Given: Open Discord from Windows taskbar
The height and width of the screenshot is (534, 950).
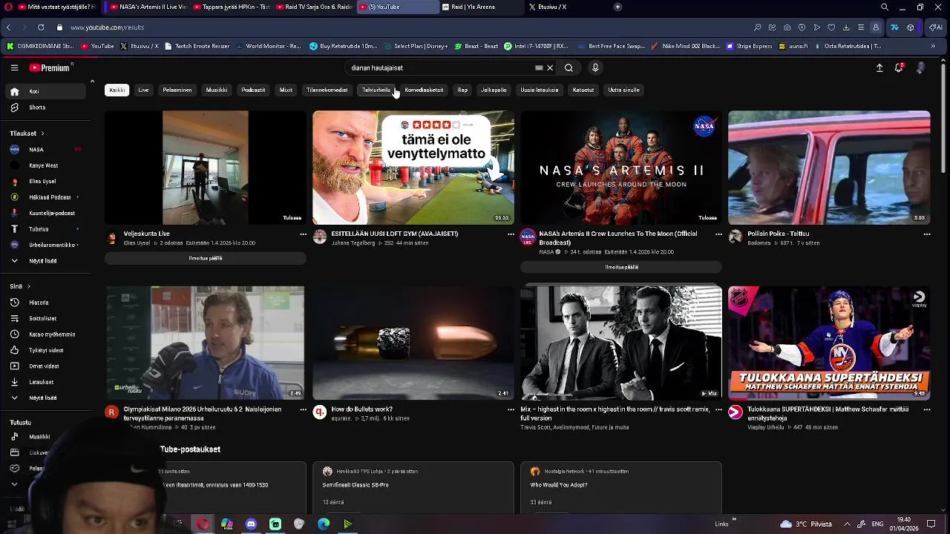Looking at the screenshot, I should (251, 524).
